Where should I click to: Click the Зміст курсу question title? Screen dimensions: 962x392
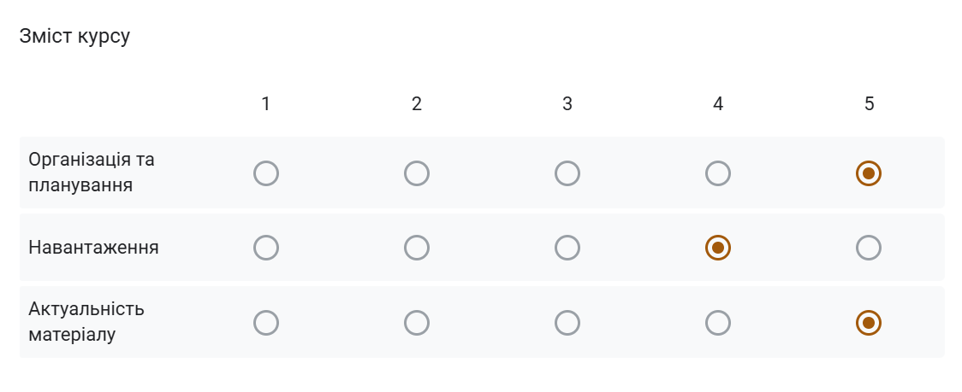[74, 36]
